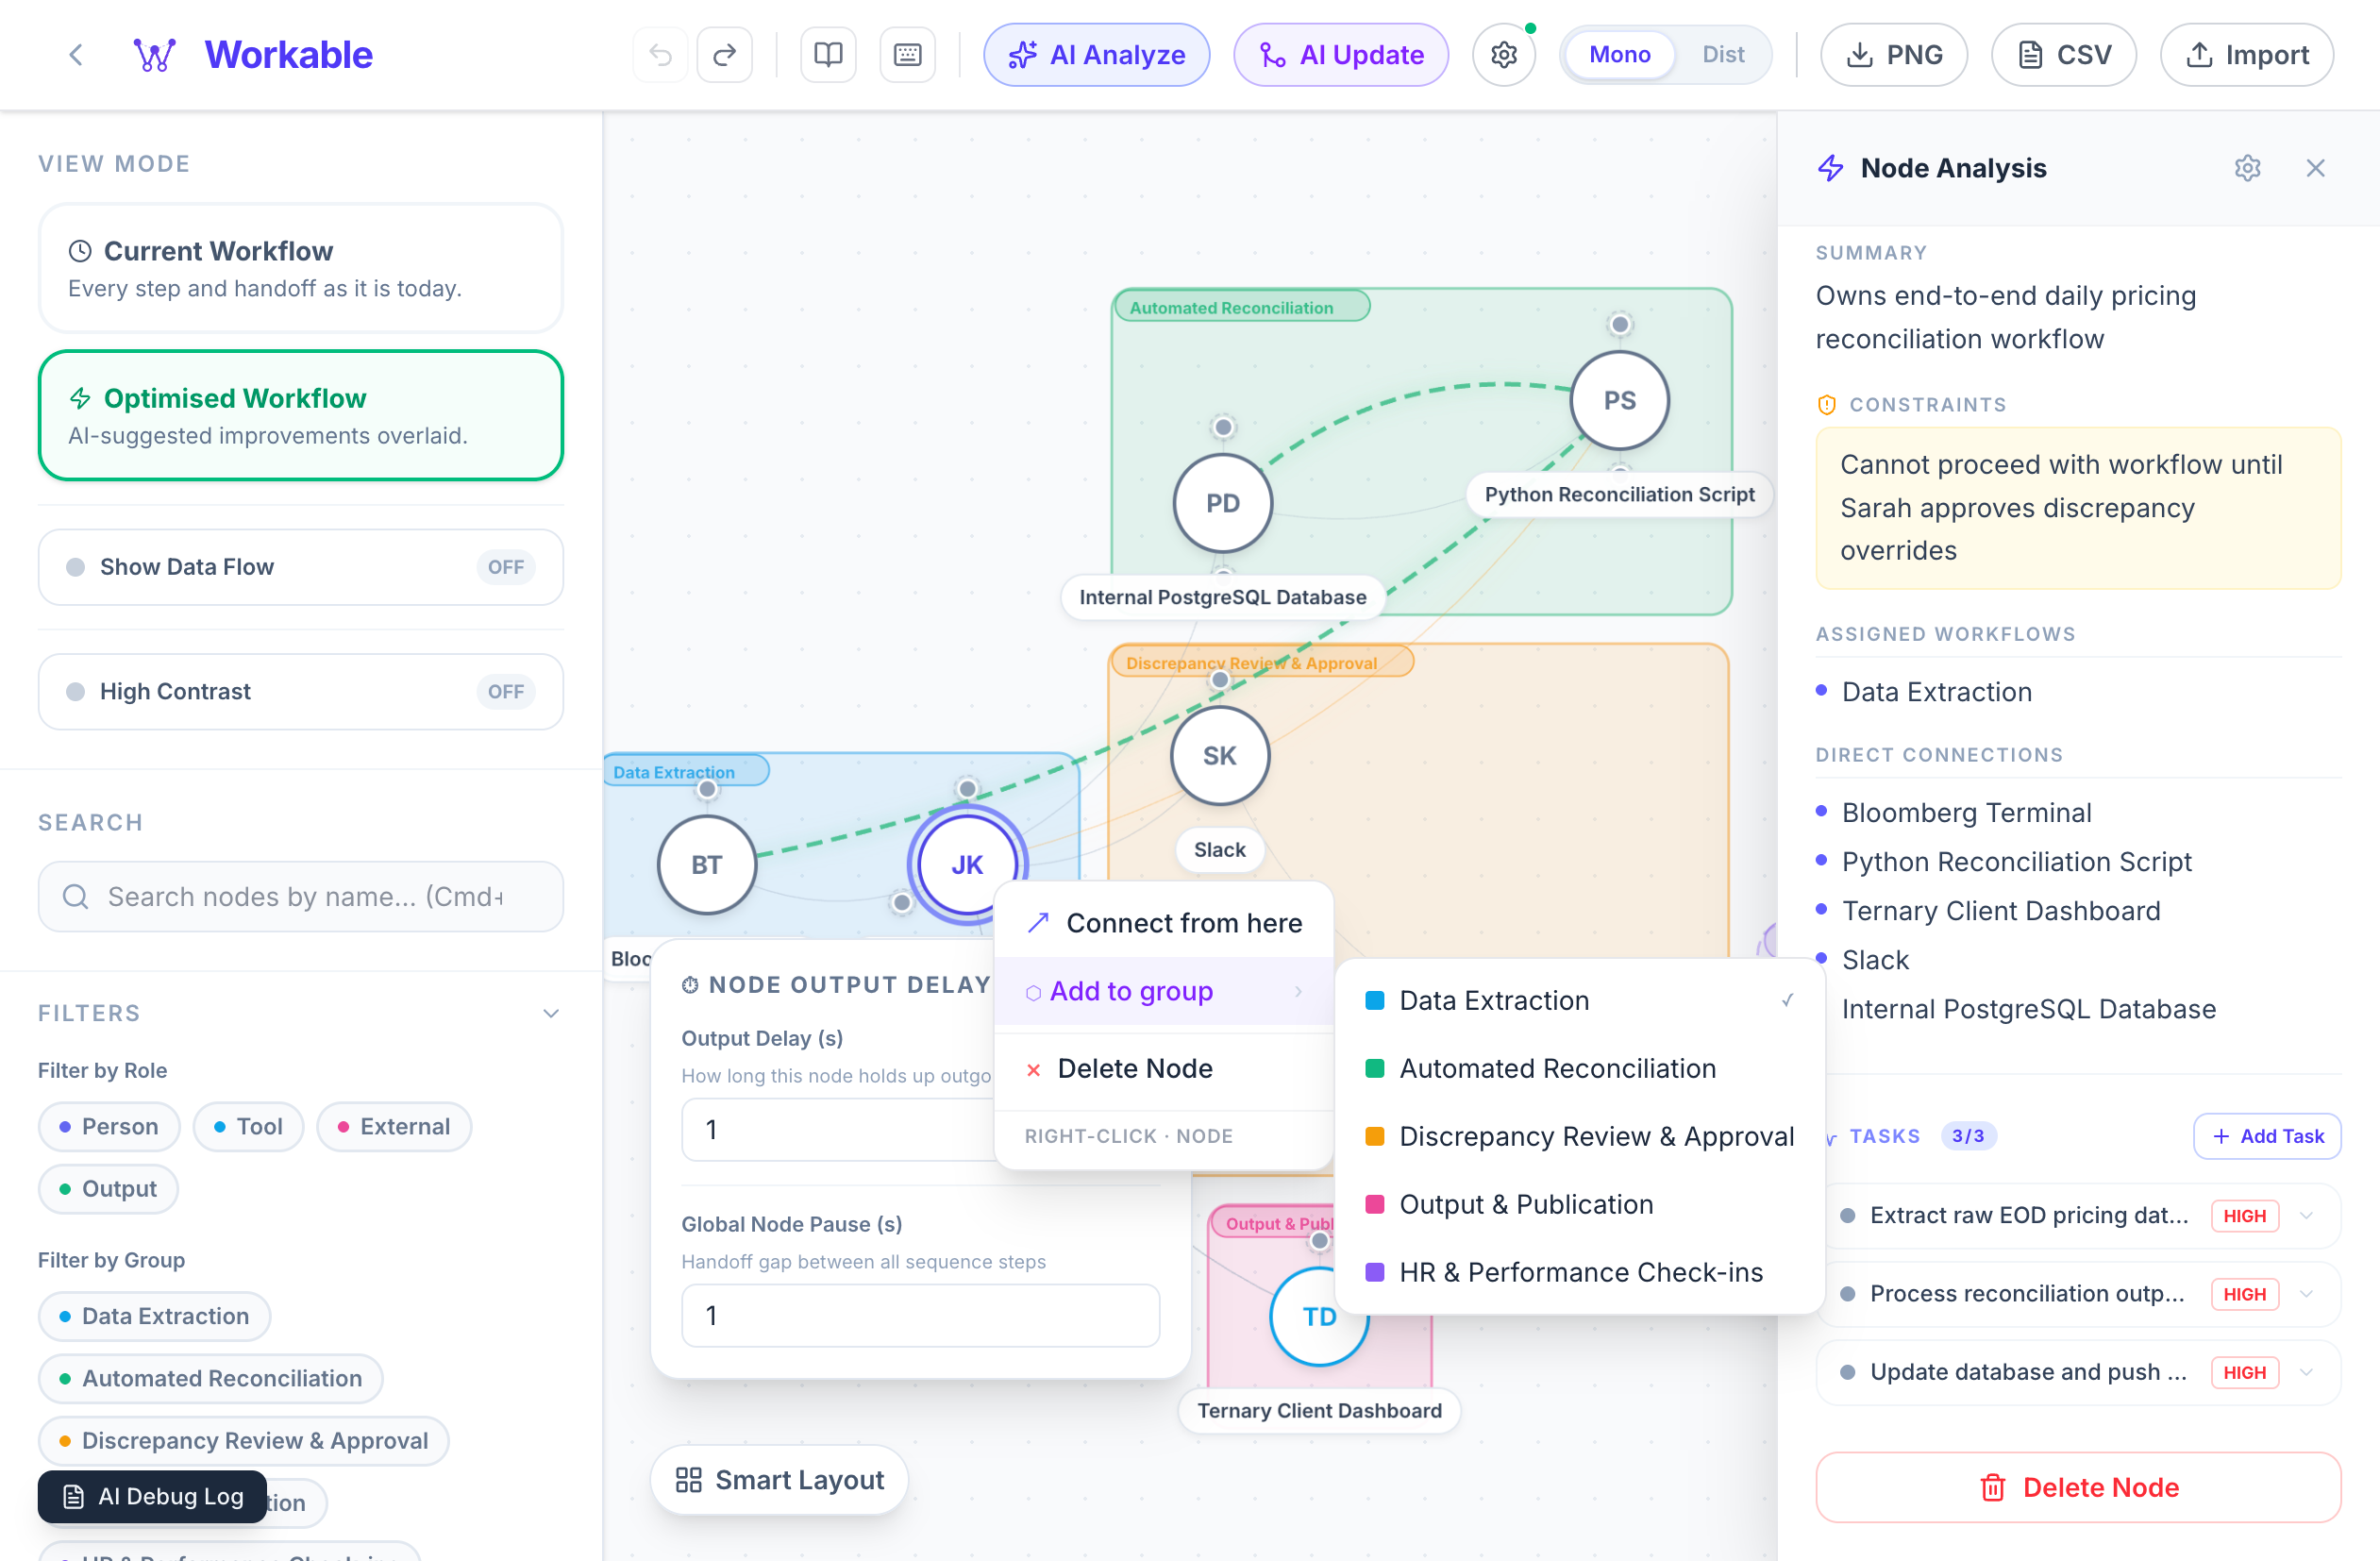Collapse the Filters section chevron

(551, 1013)
